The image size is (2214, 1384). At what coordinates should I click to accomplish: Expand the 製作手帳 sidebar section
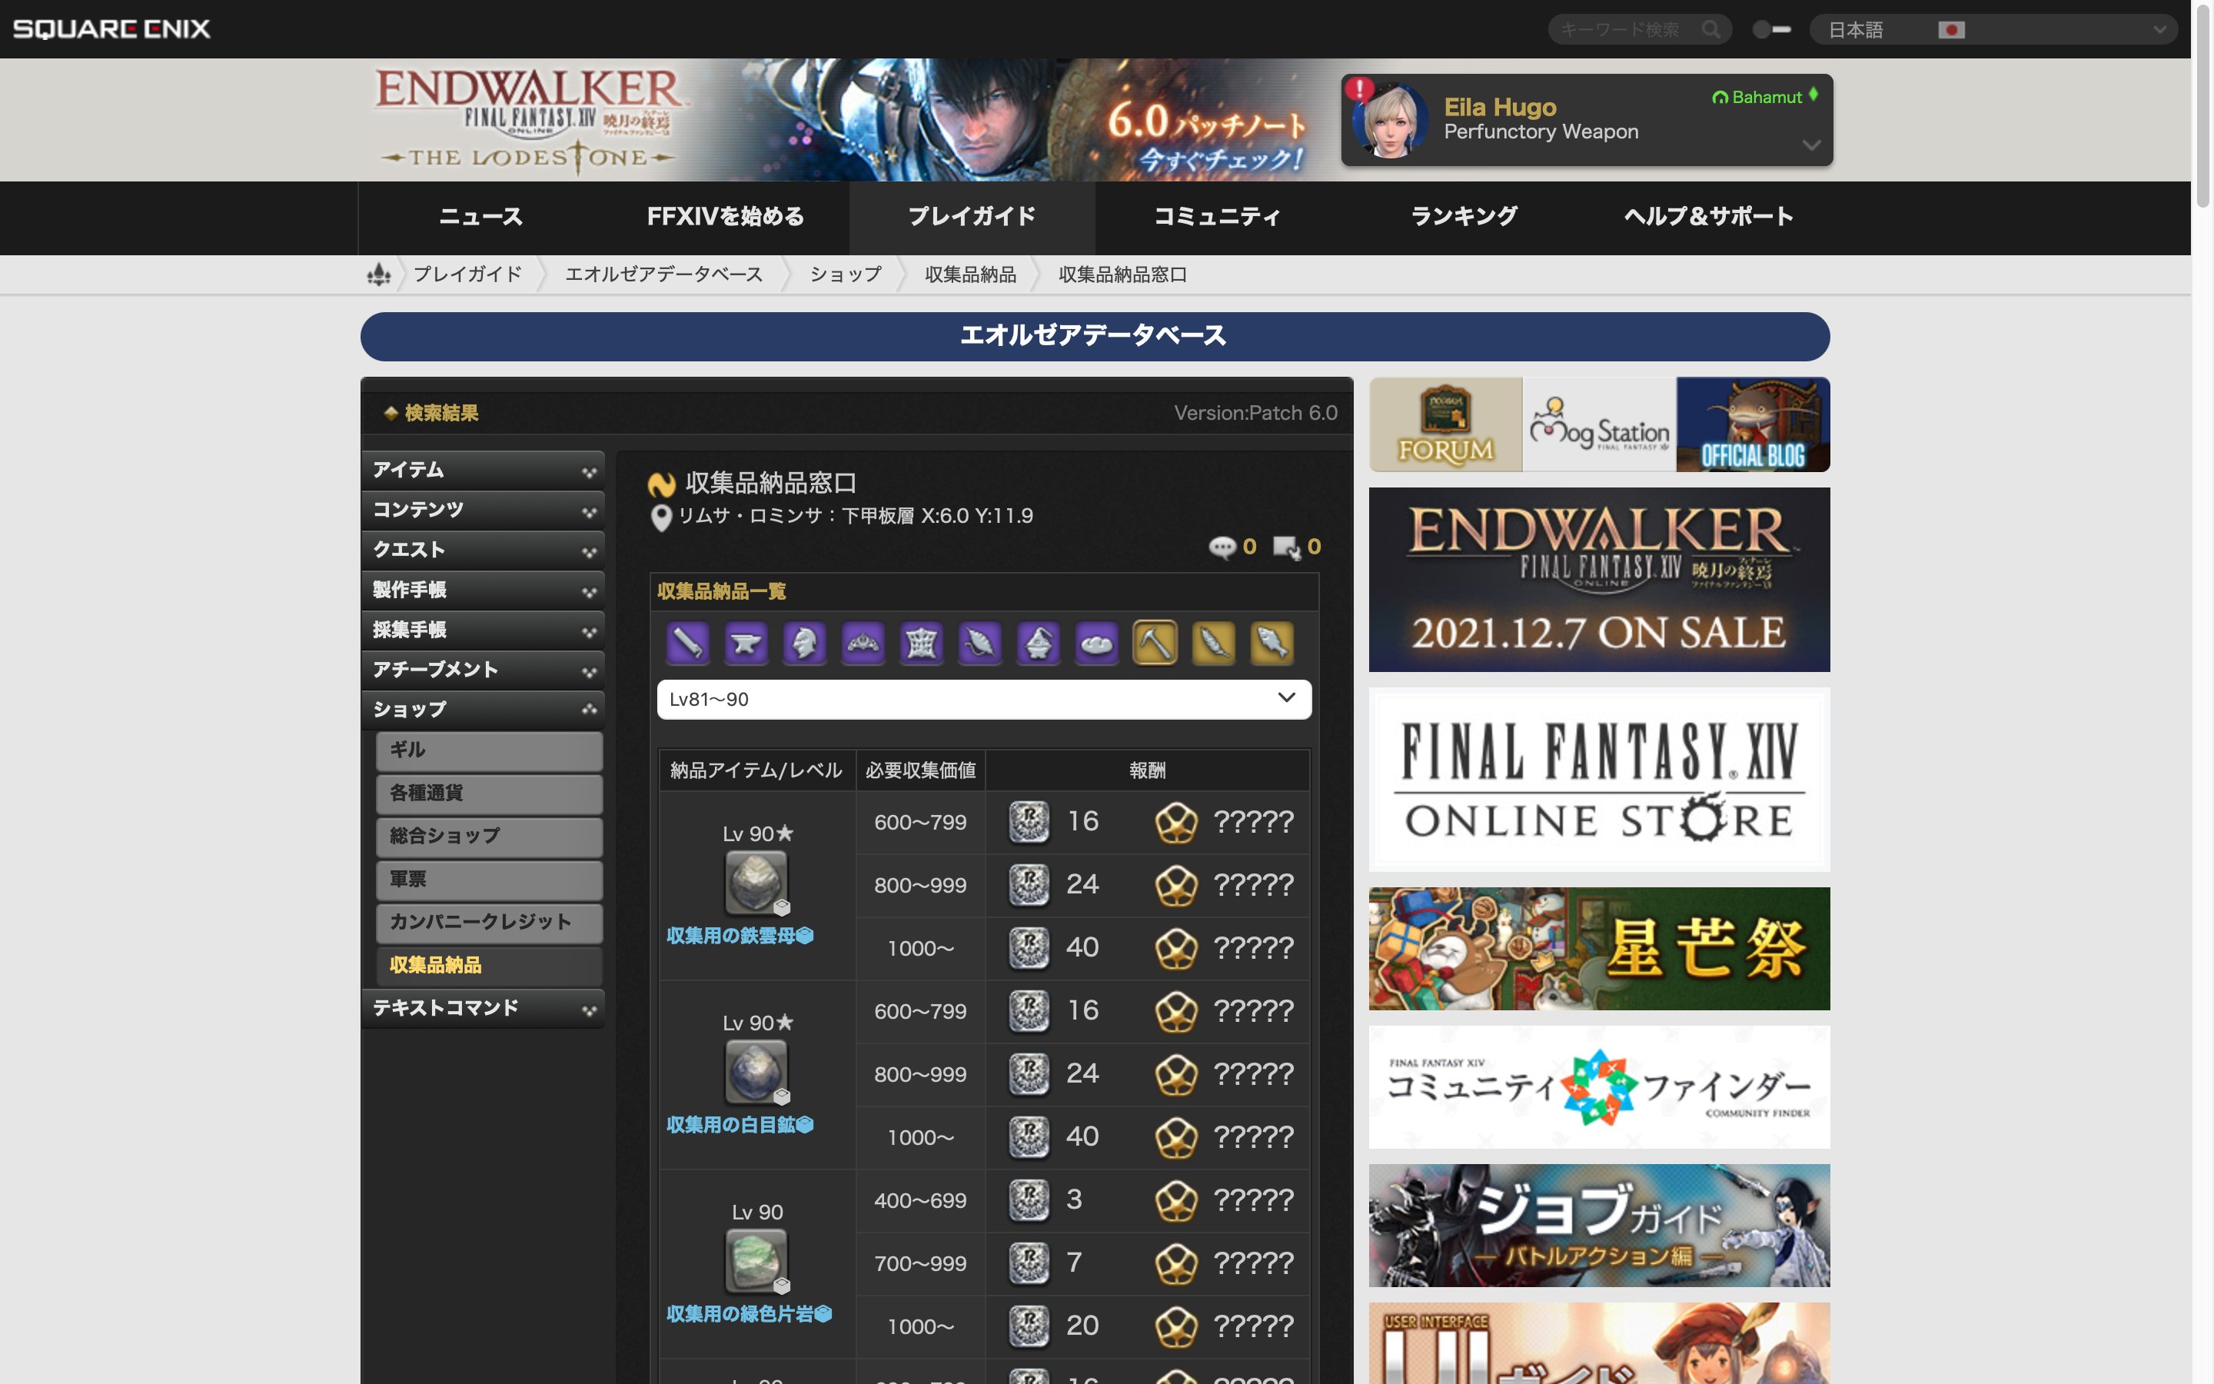pyautogui.click(x=483, y=591)
